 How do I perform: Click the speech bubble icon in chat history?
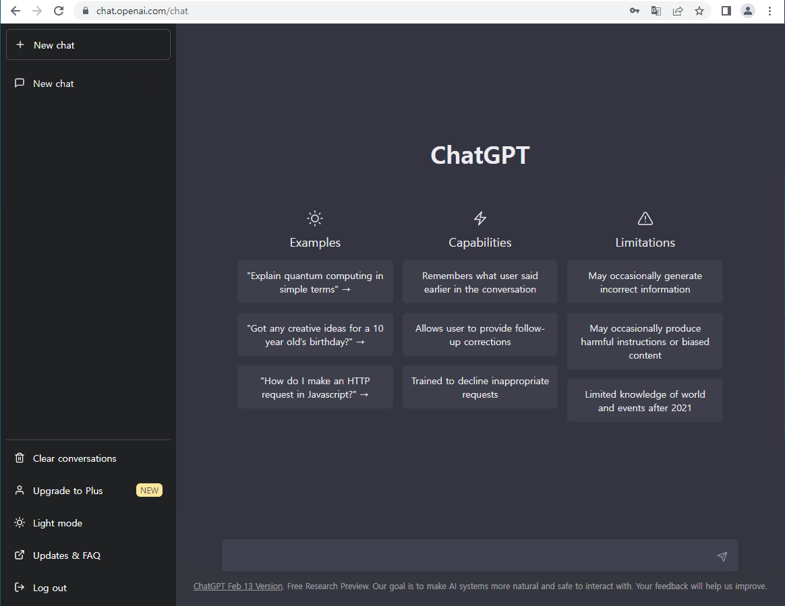20,83
